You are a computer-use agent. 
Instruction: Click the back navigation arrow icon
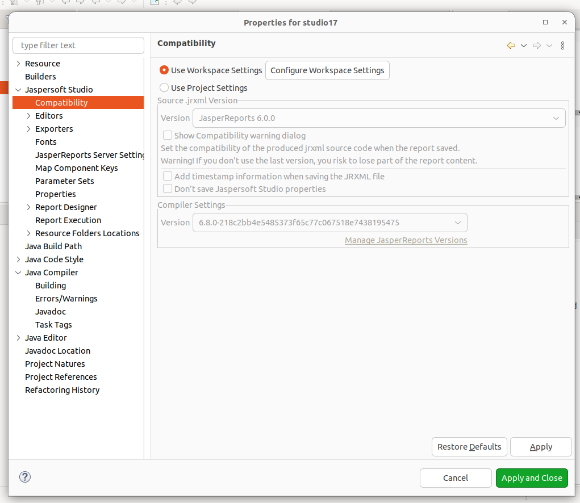[511, 45]
